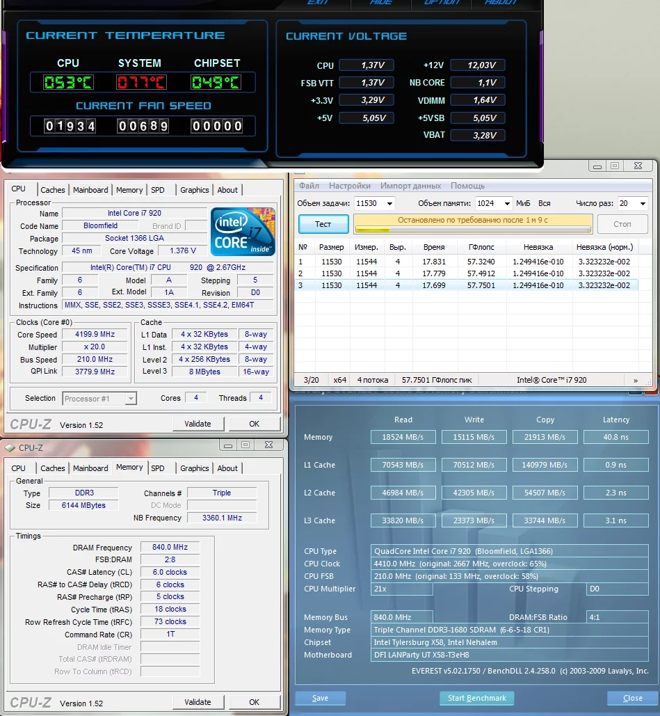This screenshot has width=660, height=716.
Task: Click OK in the processor CPU-Z window
Action: [x=255, y=424]
